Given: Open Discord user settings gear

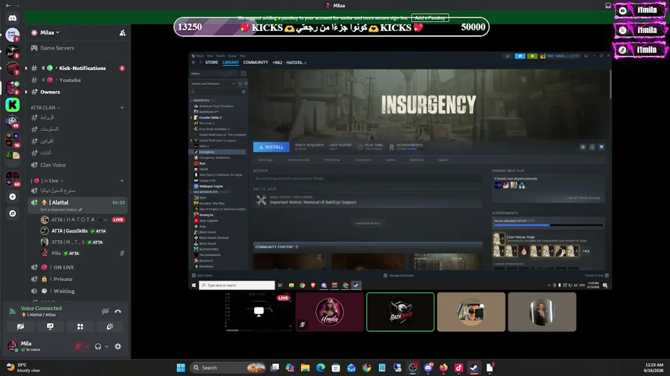Looking at the screenshot, I should click(x=118, y=346).
